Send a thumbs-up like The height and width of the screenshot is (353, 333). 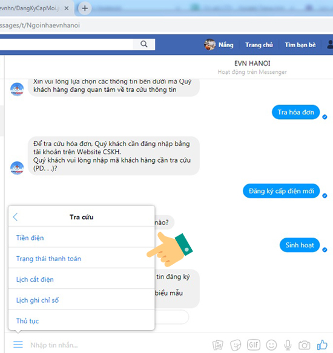[322, 345]
